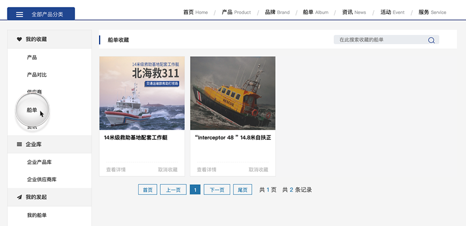The image size is (466, 226).
Task: Select page 1 in pagination
Action: 195,190
